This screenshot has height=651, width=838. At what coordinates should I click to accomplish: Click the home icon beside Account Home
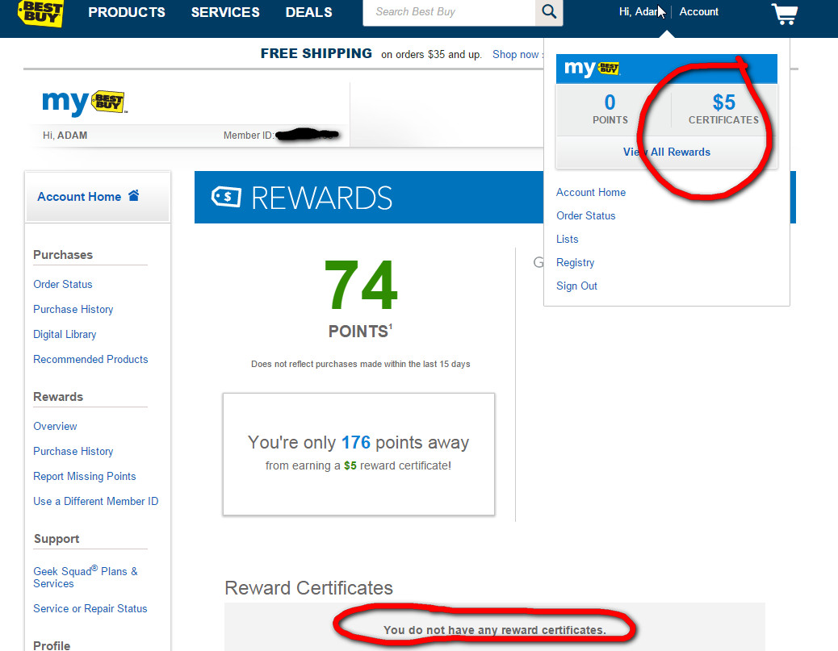133,195
